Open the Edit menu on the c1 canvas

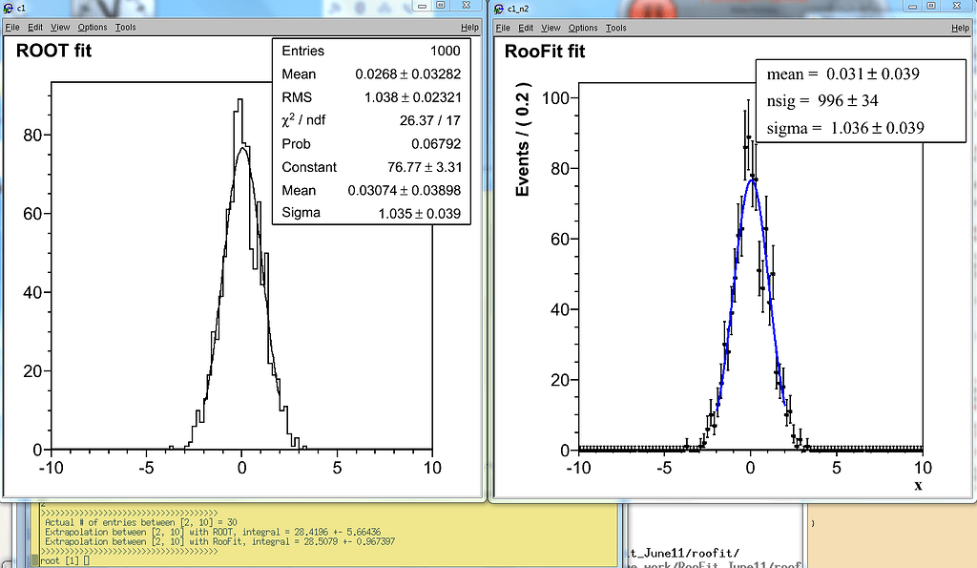[x=34, y=27]
